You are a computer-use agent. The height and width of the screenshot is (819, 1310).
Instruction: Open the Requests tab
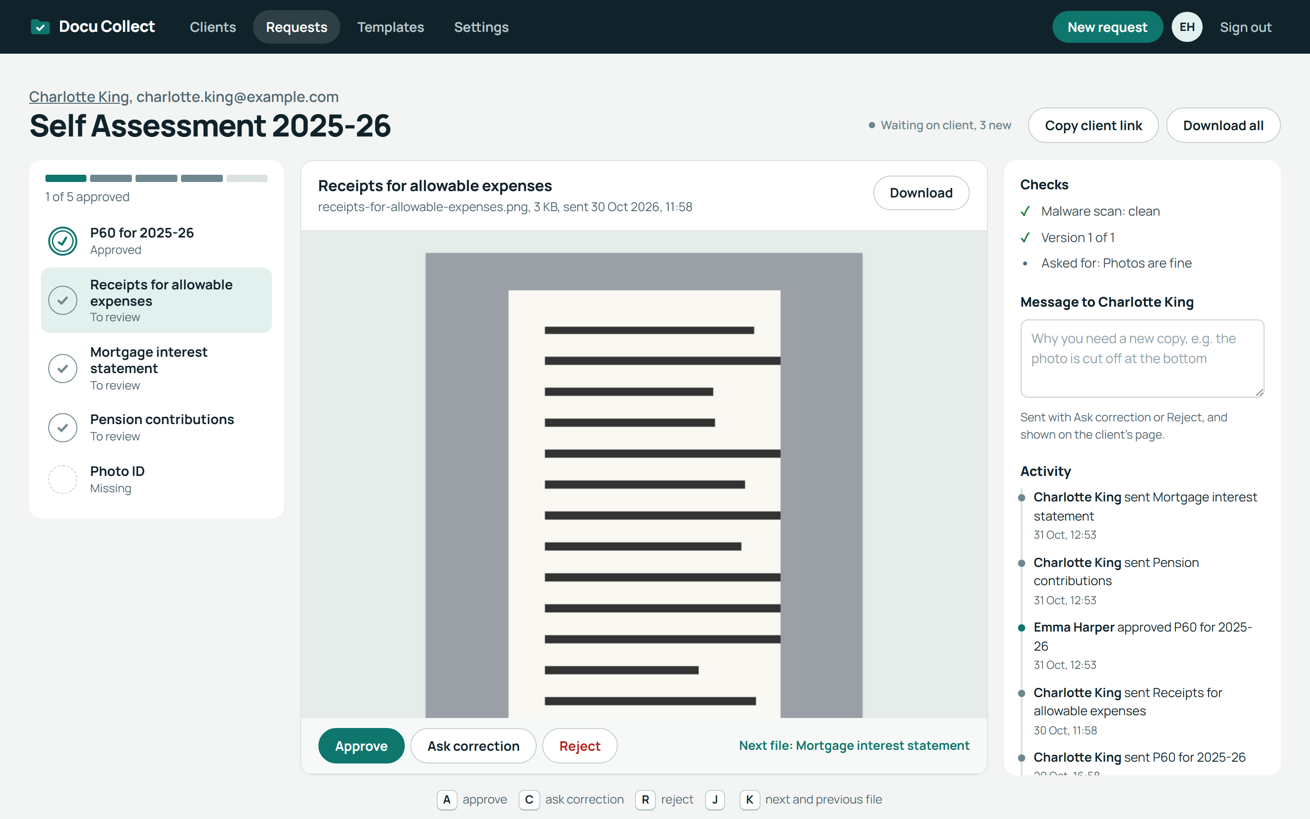[x=297, y=27]
